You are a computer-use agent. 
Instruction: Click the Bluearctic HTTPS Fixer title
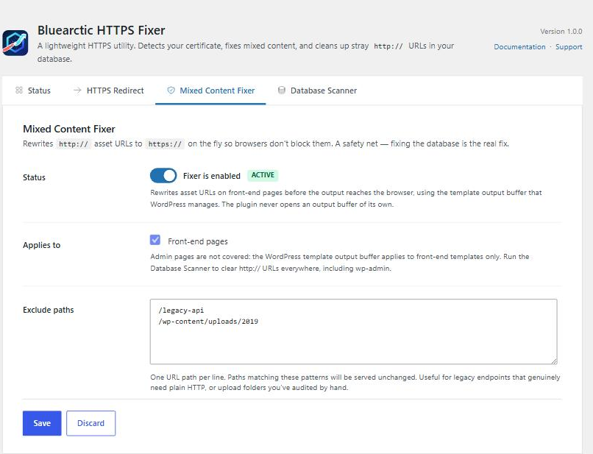point(102,30)
